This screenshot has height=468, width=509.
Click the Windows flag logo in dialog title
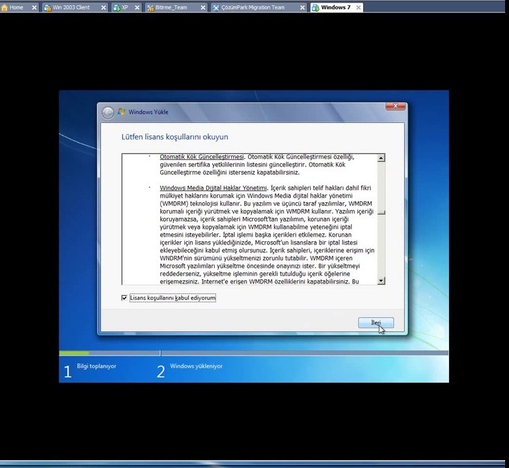coord(122,112)
